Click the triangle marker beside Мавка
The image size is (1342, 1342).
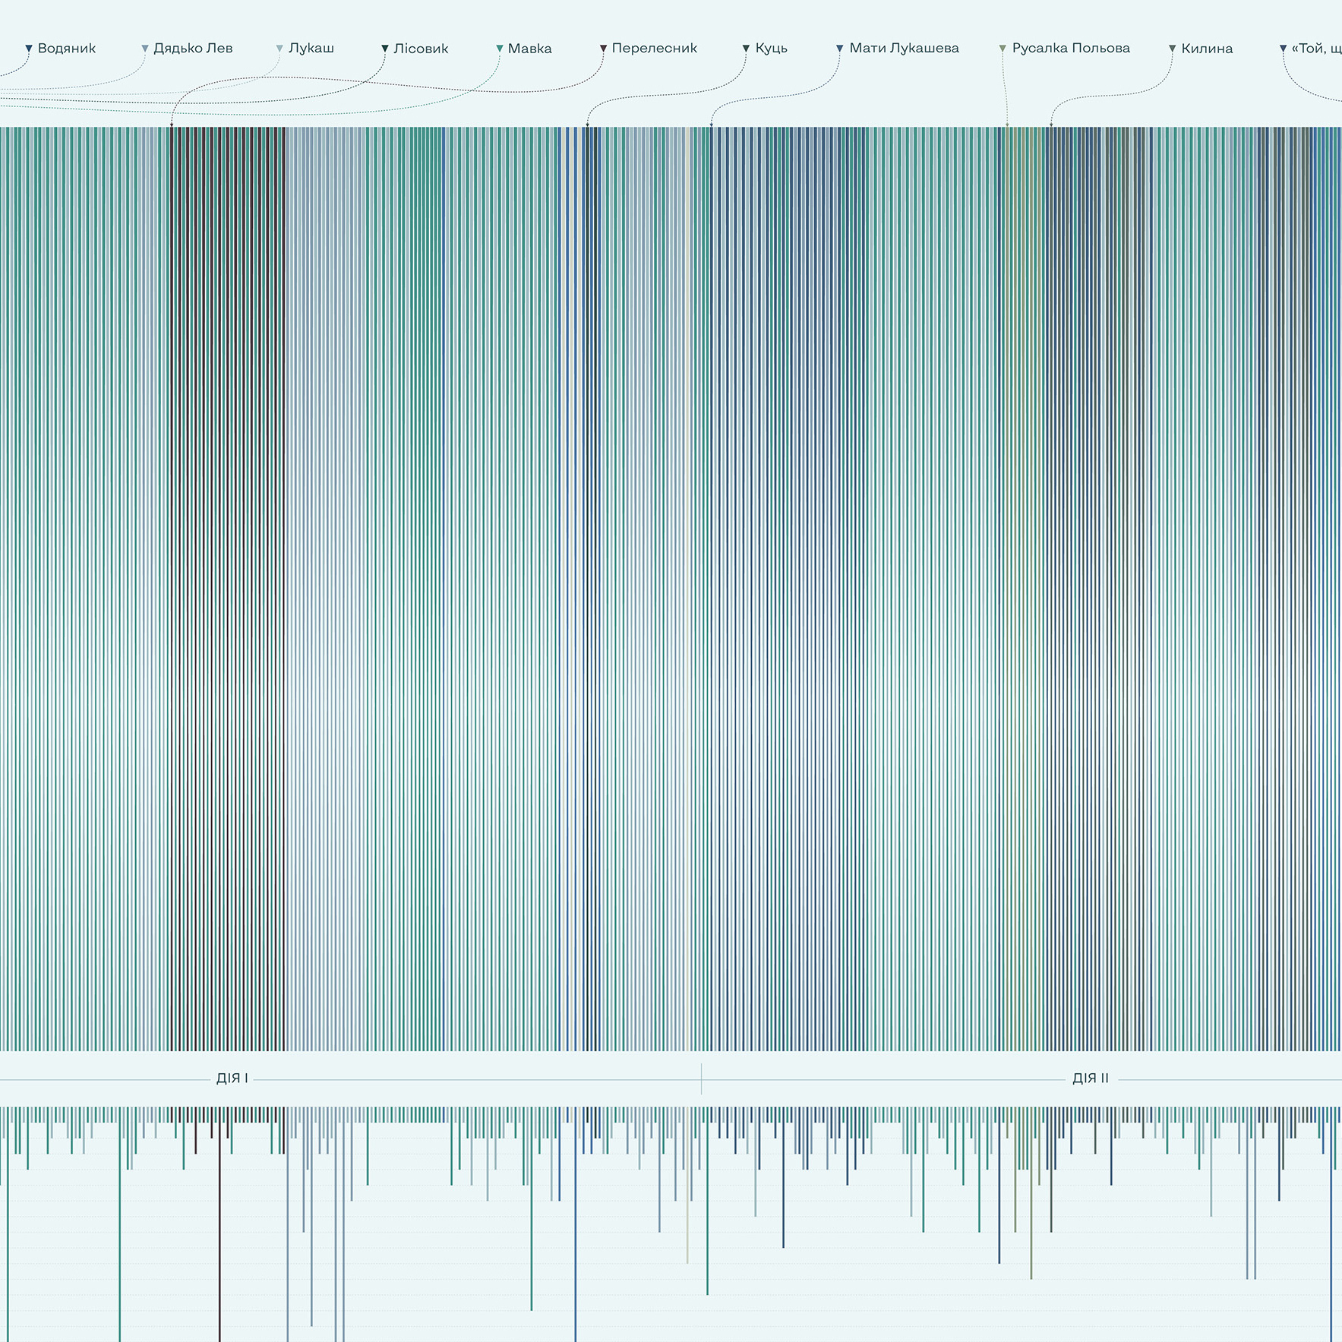(x=500, y=49)
